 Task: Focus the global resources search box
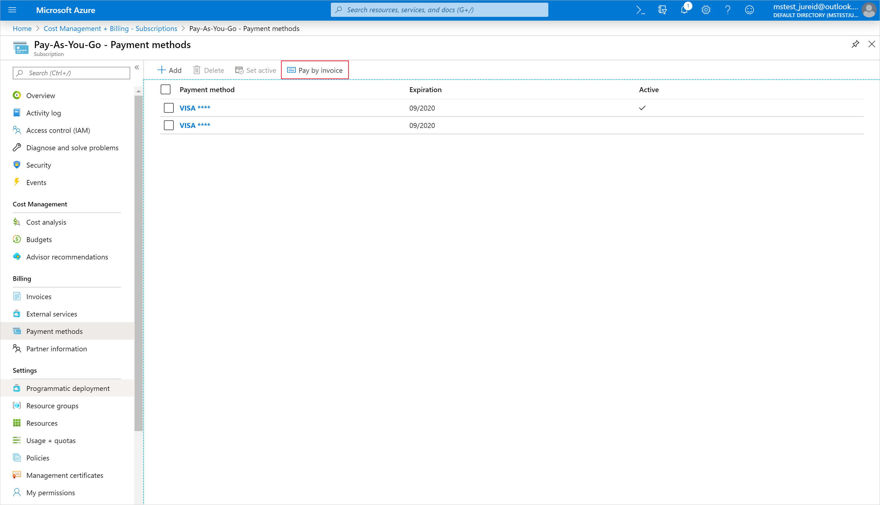pos(439,10)
